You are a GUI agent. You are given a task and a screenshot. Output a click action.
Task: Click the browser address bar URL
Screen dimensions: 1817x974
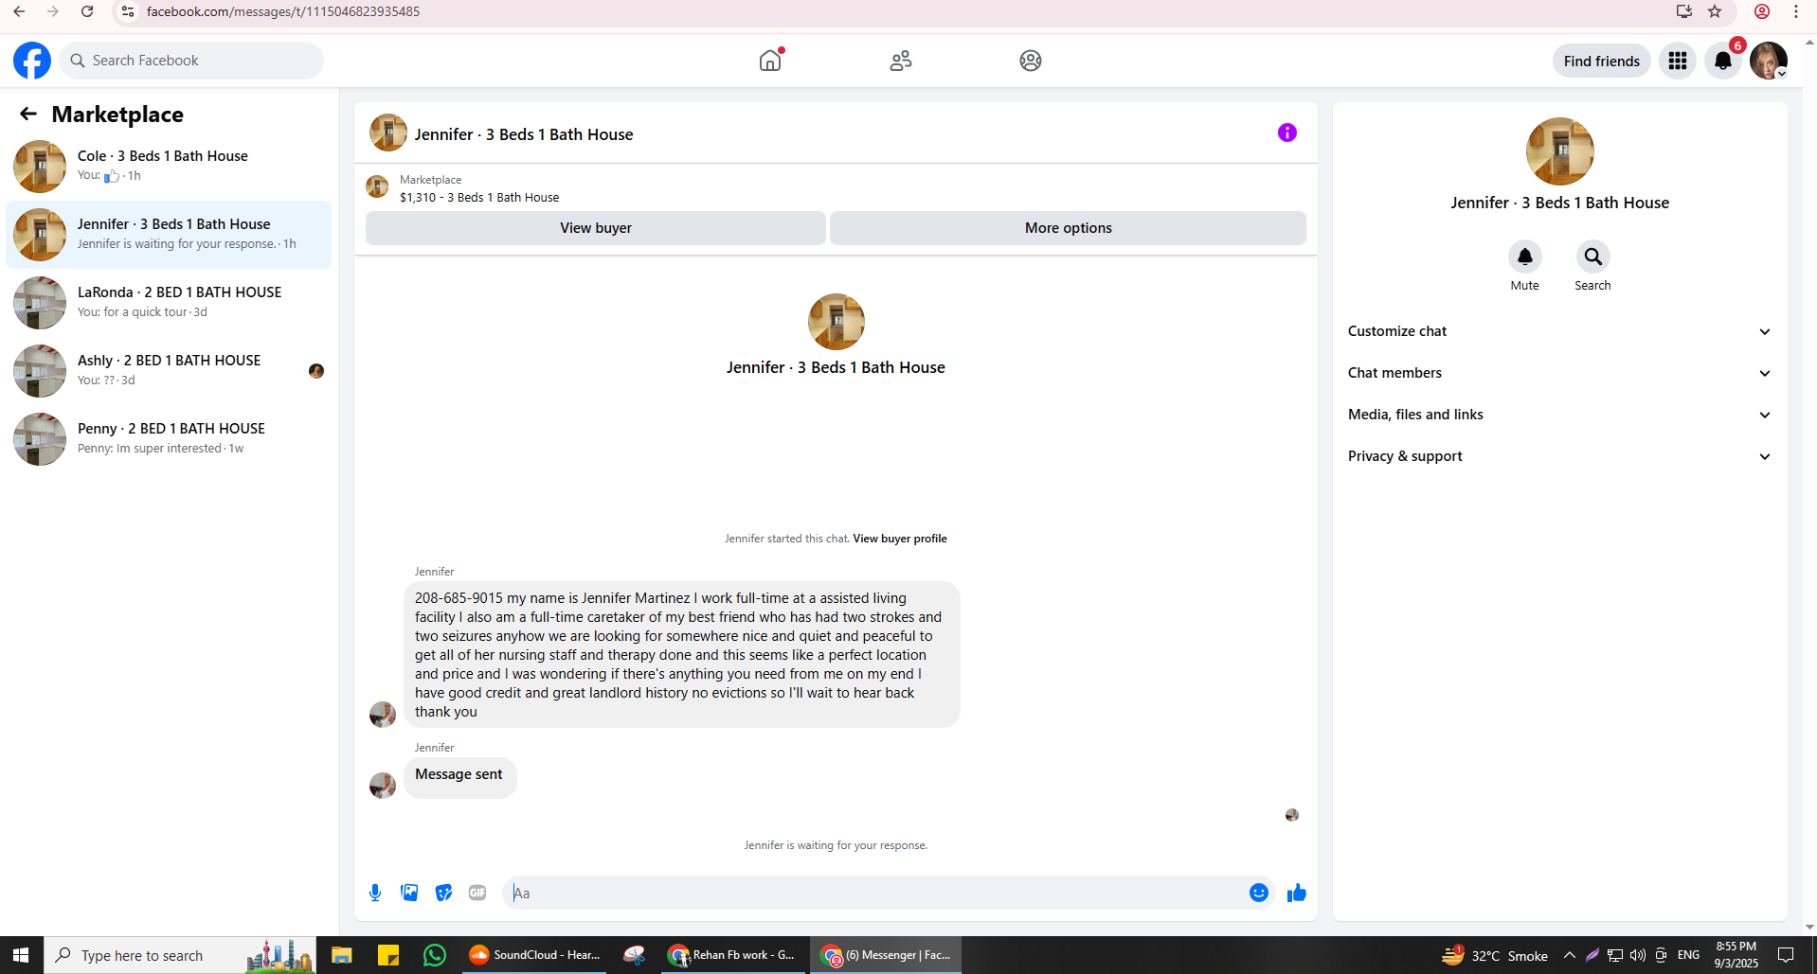pyautogui.click(x=283, y=11)
